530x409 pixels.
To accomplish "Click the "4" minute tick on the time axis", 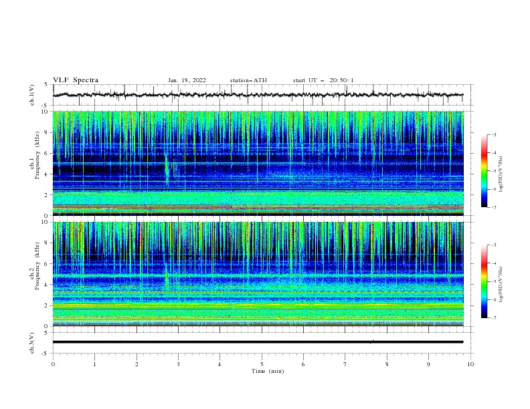I will point(219,364).
